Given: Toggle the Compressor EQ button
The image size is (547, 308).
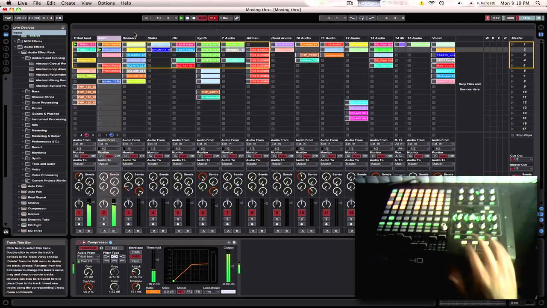Looking at the screenshot, I should click(x=114, y=248).
